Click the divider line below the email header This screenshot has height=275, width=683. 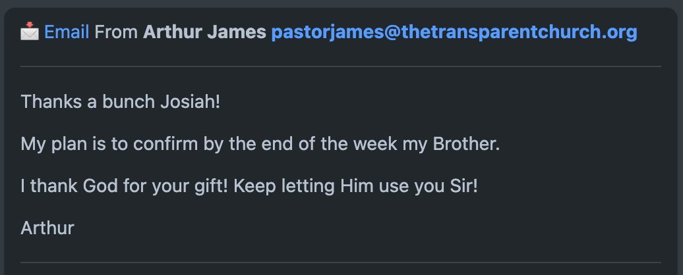pos(341,66)
